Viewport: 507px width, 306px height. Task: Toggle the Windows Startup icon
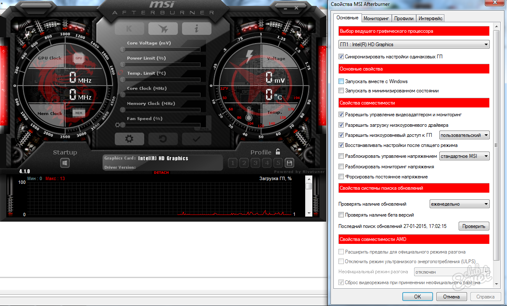(x=65, y=162)
